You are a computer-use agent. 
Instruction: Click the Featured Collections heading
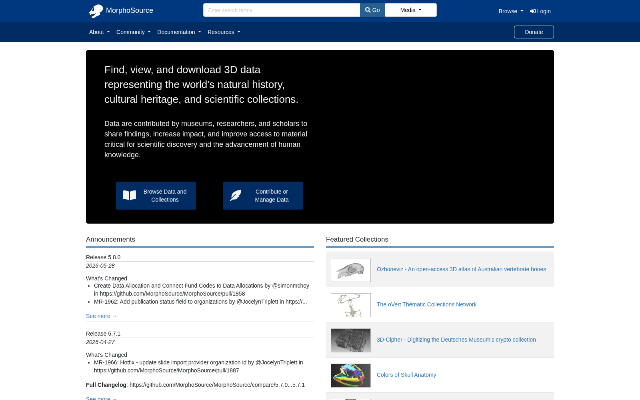click(x=357, y=239)
